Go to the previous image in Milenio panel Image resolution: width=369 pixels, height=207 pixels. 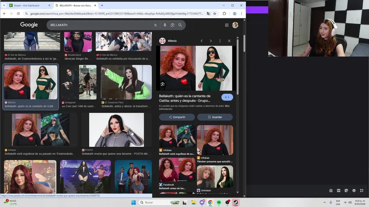point(202,41)
